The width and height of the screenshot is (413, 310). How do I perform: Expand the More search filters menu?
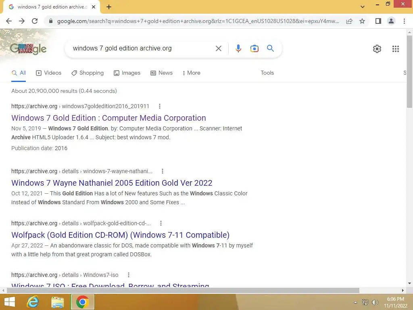(192, 73)
